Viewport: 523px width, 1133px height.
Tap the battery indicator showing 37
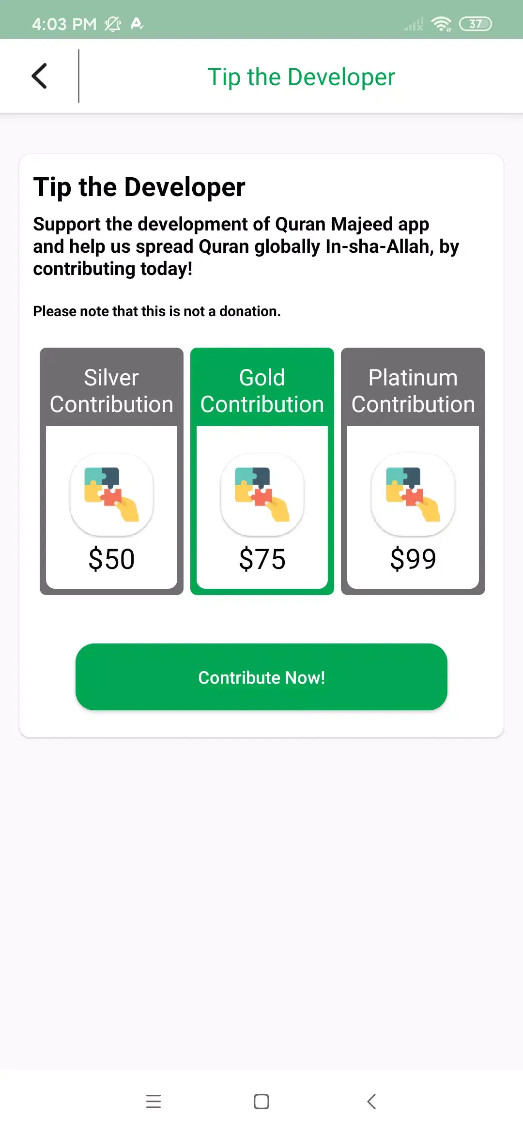(x=475, y=24)
